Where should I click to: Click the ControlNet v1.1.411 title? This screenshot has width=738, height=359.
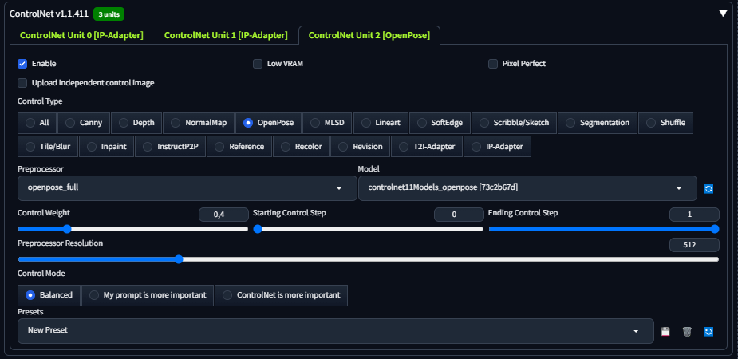pos(49,14)
